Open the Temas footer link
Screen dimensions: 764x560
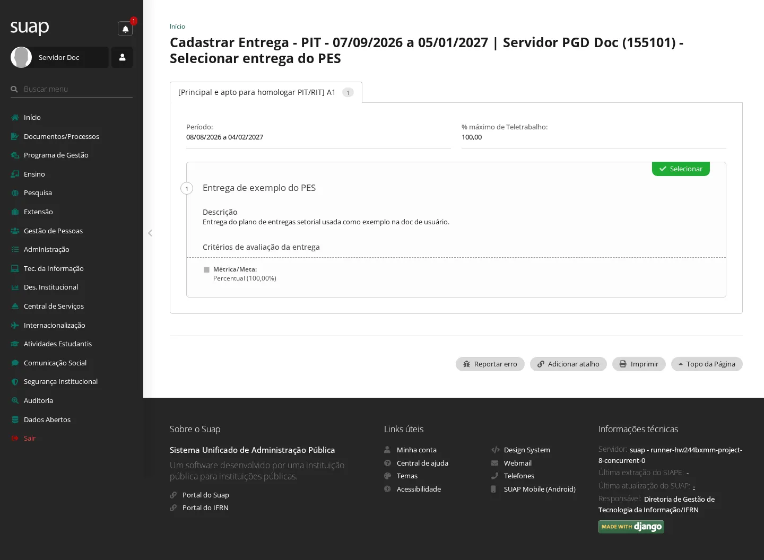pyautogui.click(x=407, y=476)
